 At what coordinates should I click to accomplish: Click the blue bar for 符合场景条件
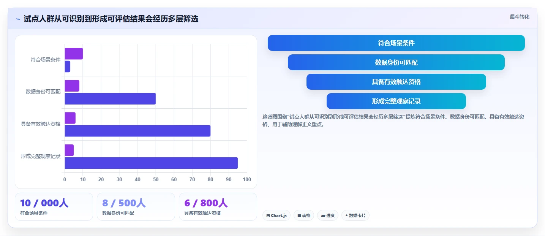67,67
